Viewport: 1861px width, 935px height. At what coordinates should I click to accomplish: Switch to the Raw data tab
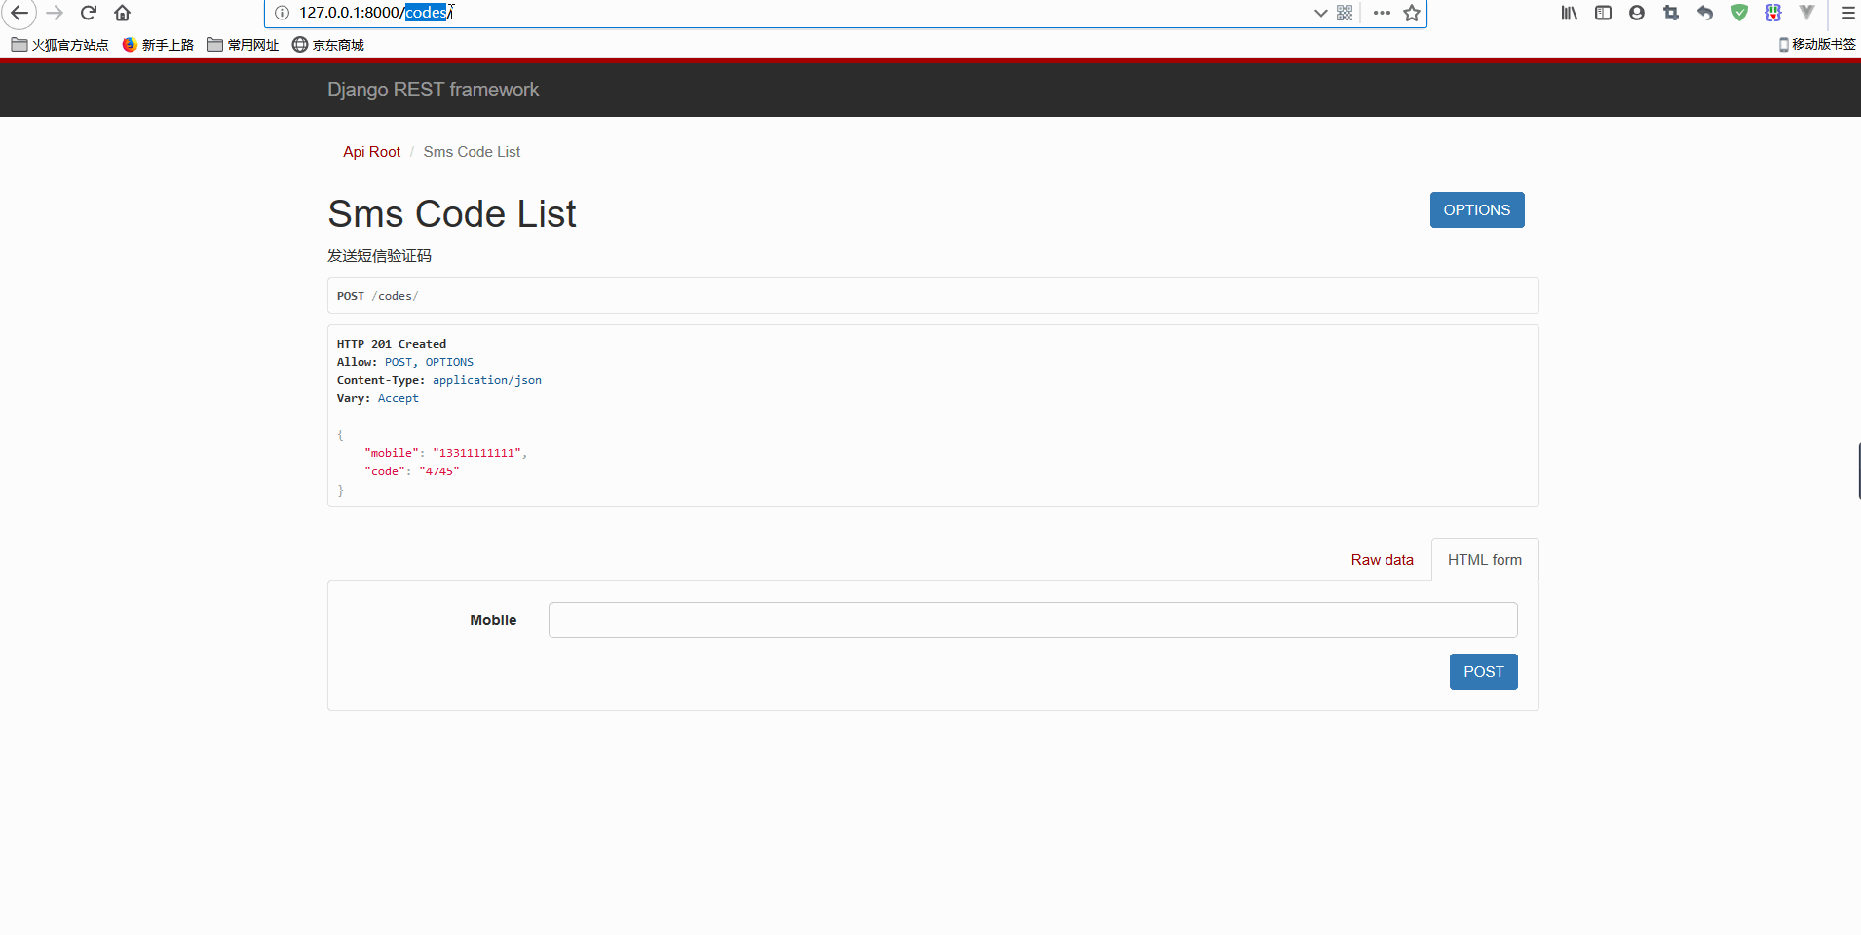click(x=1382, y=559)
